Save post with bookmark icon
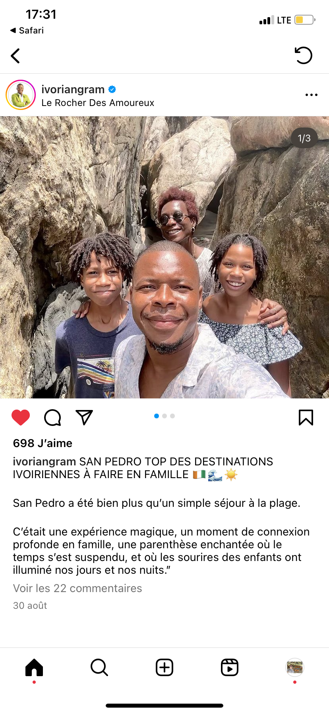Screen dimensions: 329x714 pyautogui.click(x=306, y=418)
